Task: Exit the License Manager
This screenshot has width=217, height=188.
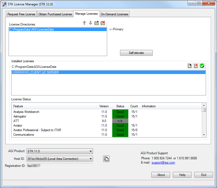Action: tap(204, 175)
